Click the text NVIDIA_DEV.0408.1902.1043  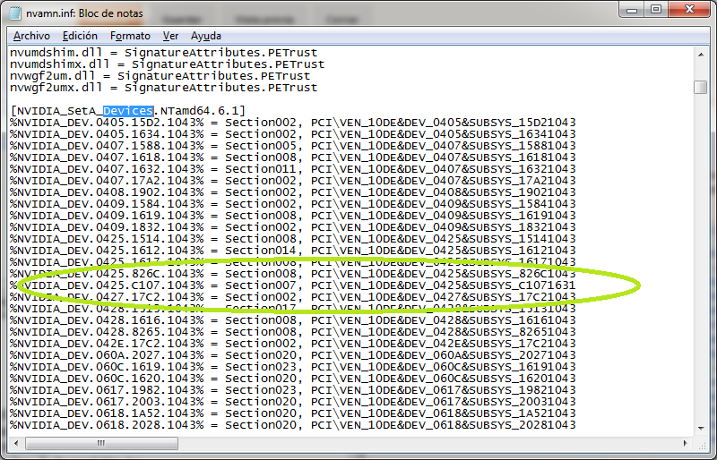(x=107, y=192)
